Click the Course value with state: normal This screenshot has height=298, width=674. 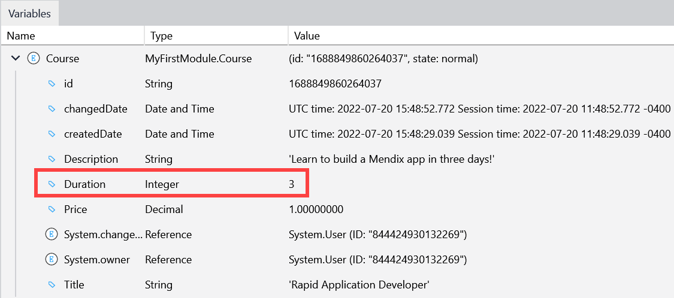point(383,59)
